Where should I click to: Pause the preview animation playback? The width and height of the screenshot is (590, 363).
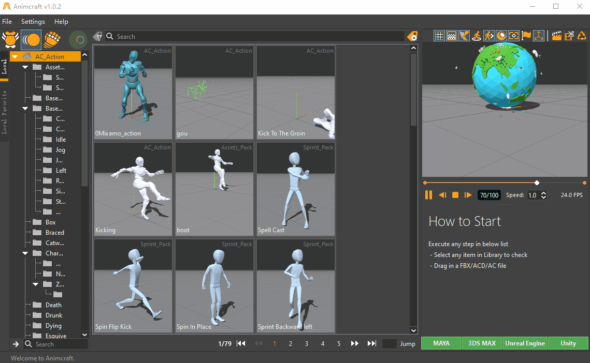428,195
